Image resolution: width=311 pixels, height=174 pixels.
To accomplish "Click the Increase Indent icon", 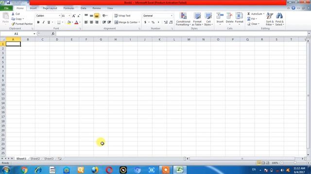I will pyautogui.click(x=109, y=22).
